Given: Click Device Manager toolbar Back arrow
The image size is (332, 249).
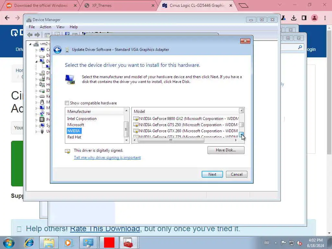Looking at the screenshot, I should coord(30,35).
